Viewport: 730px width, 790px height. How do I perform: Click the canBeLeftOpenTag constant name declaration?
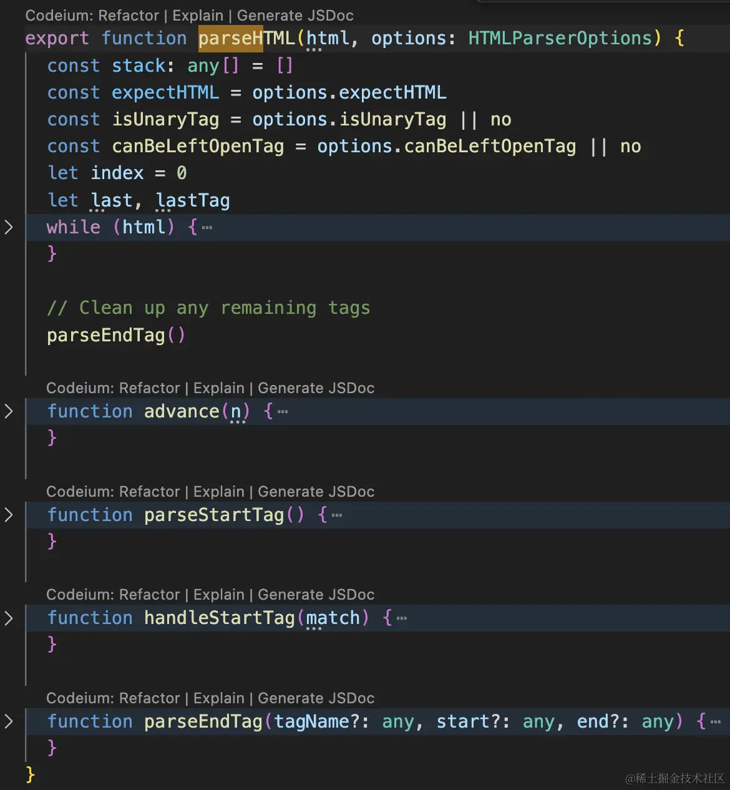[198, 146]
